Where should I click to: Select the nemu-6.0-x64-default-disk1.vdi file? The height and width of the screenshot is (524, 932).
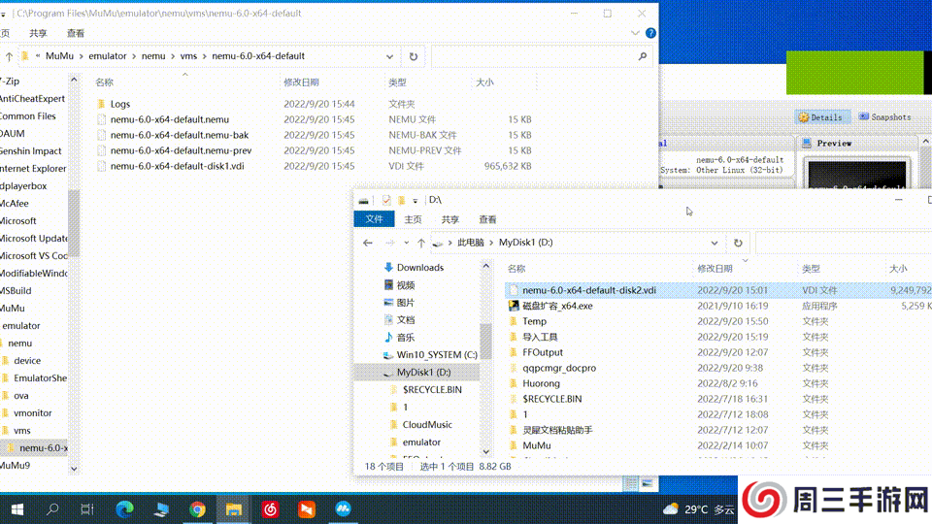[x=177, y=166]
